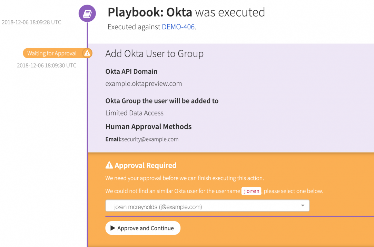Screen dimensions: 374x247
Task: Click the warning triangle on the Waiting badge
Action: [87, 53]
